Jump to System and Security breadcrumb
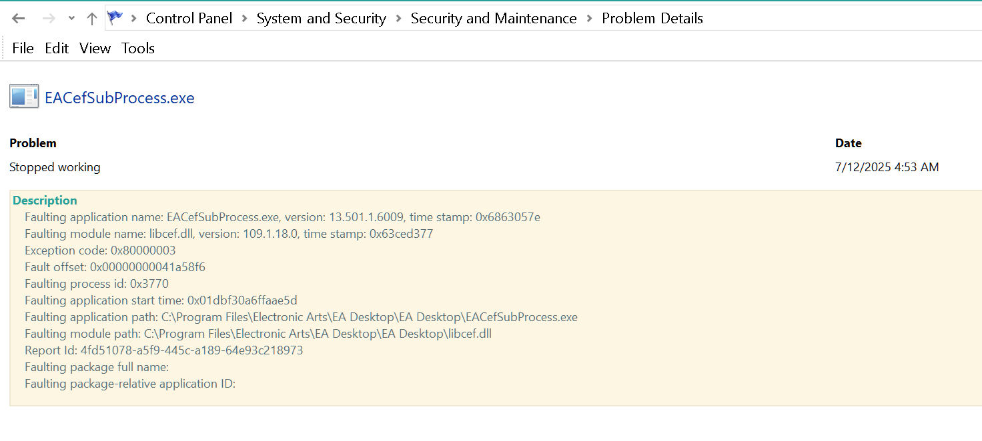 [x=321, y=19]
